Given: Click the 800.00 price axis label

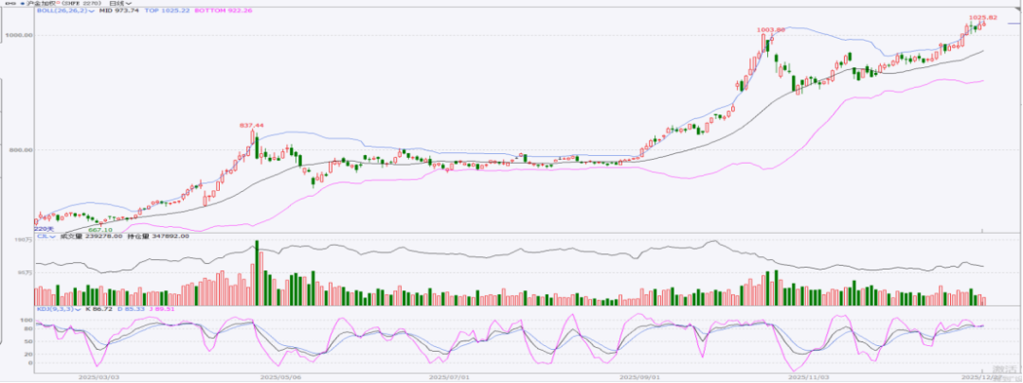Looking at the screenshot, I should pos(20,149).
